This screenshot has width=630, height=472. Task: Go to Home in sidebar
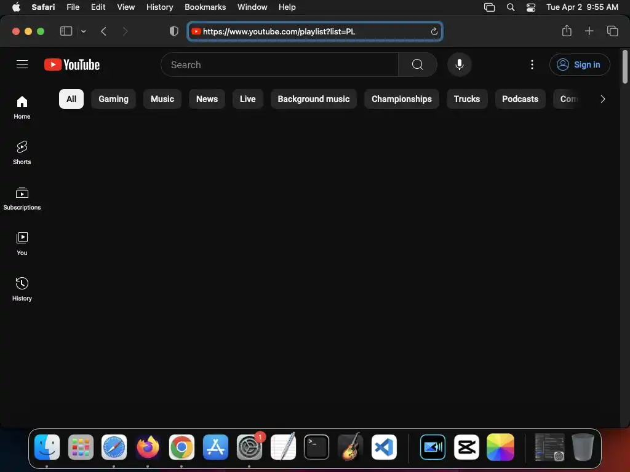pos(22,108)
